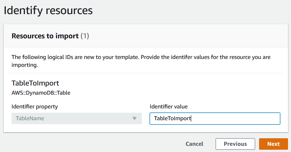291x152 pixels.
Task: Select the TableName text in the dropdown
Action: point(30,118)
